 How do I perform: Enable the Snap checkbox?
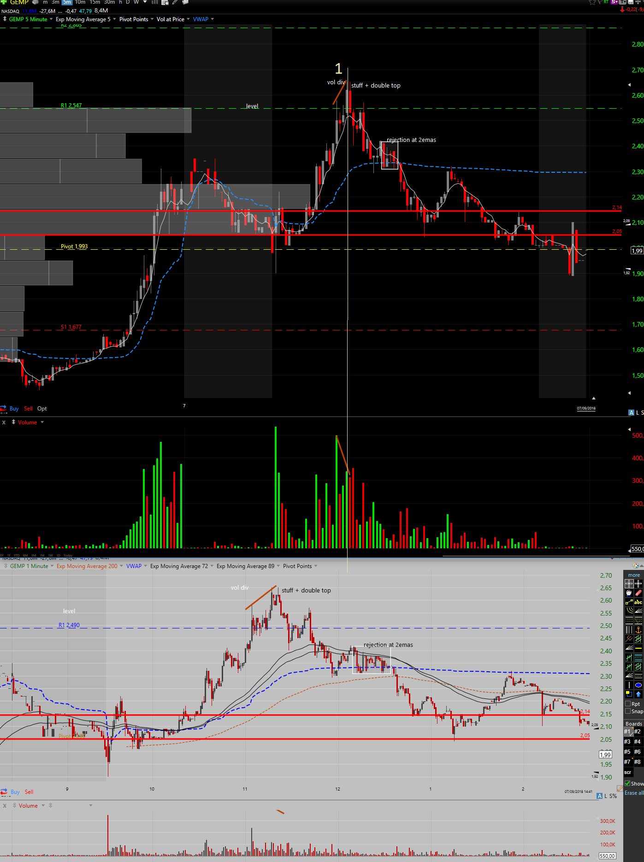point(628,711)
